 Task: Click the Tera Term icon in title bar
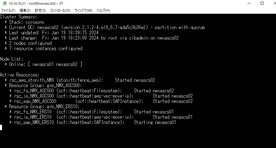coord(5,3)
